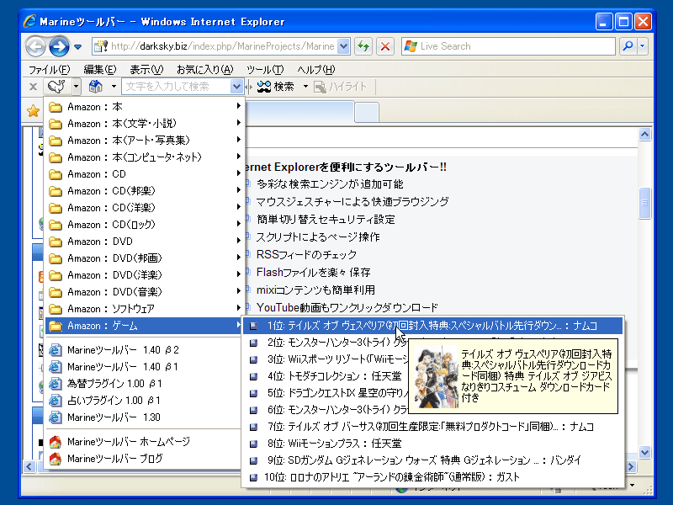
Task: Click the red Stop loading icon
Action: point(385,46)
